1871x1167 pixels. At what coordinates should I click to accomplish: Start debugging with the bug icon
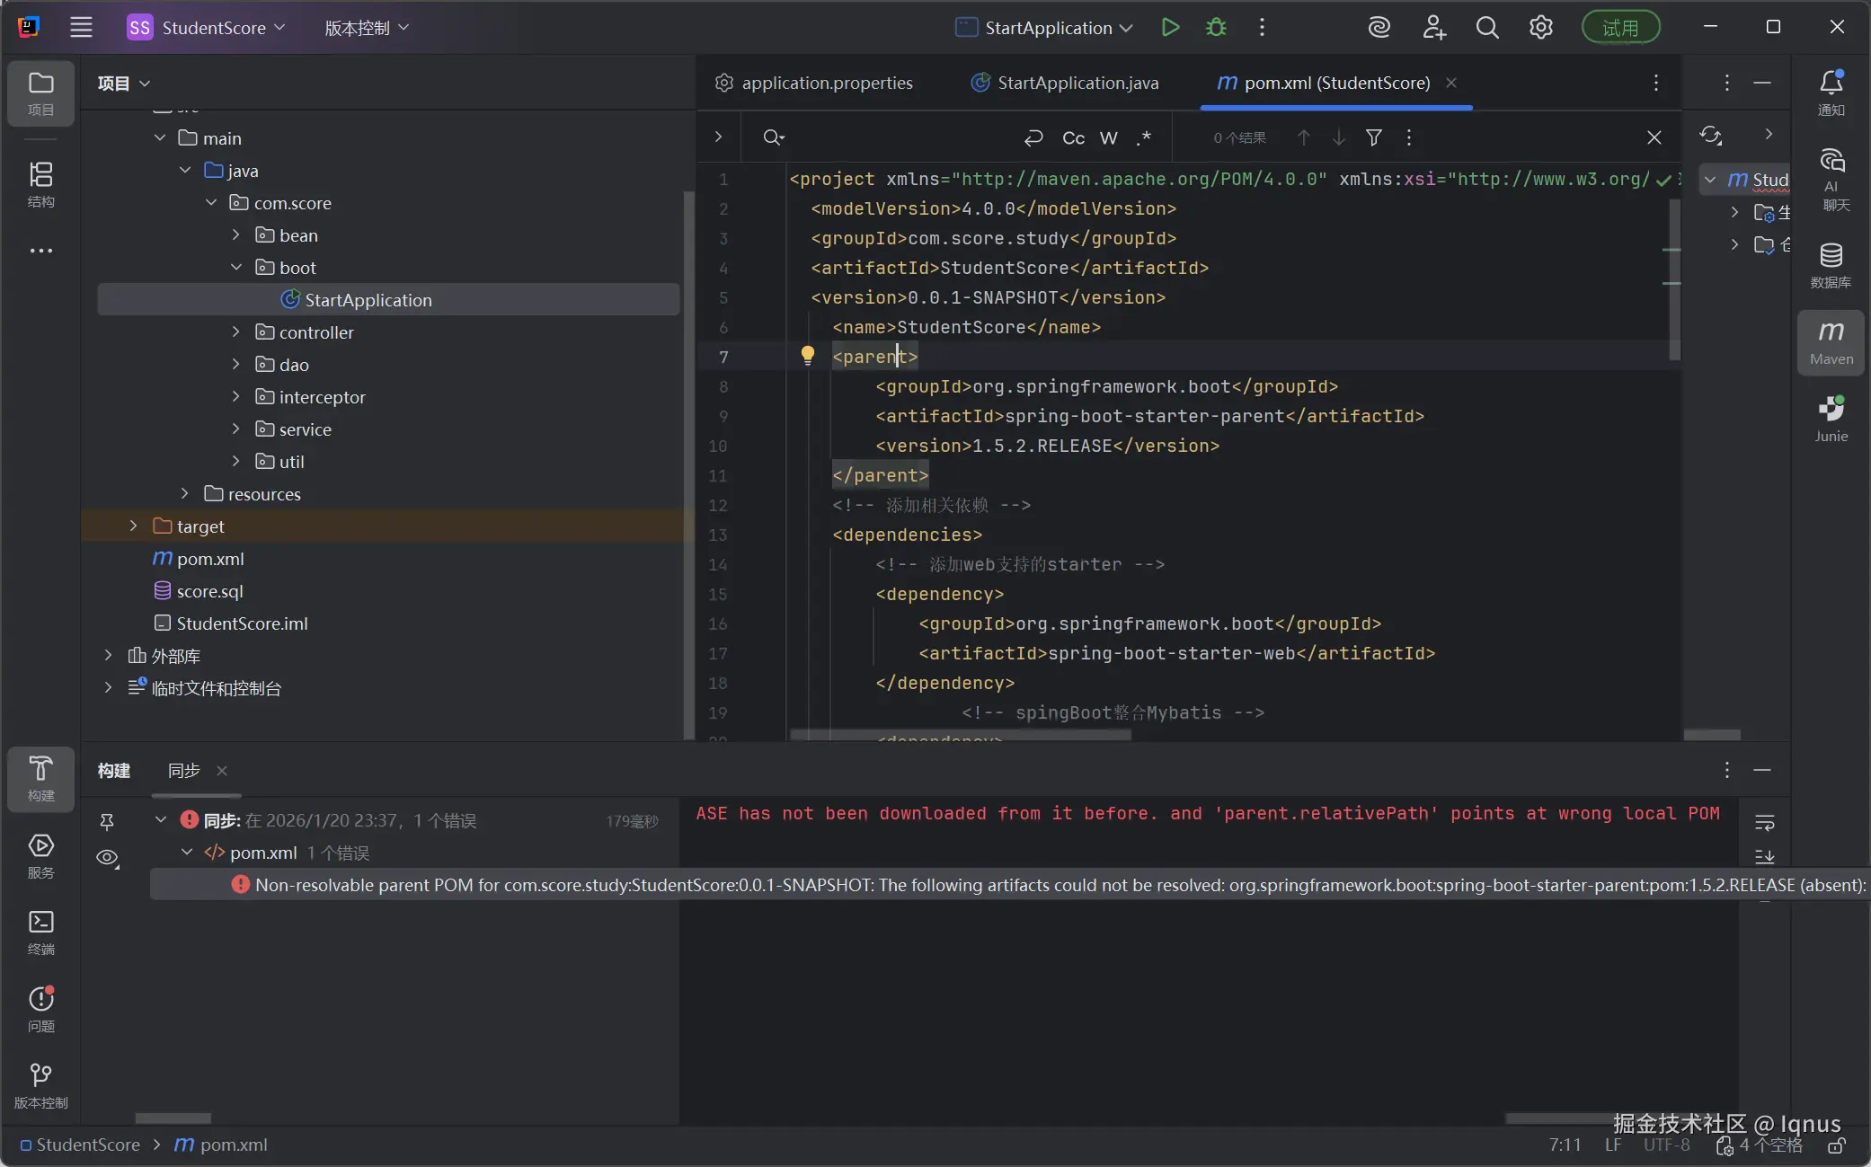[x=1216, y=28]
